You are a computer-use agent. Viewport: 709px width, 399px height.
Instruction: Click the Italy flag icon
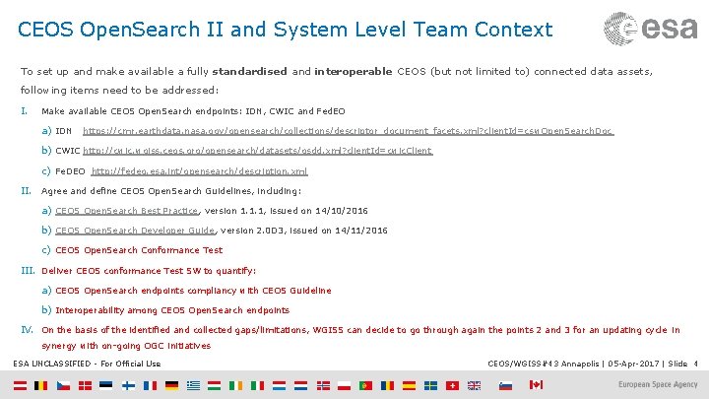pos(257,385)
